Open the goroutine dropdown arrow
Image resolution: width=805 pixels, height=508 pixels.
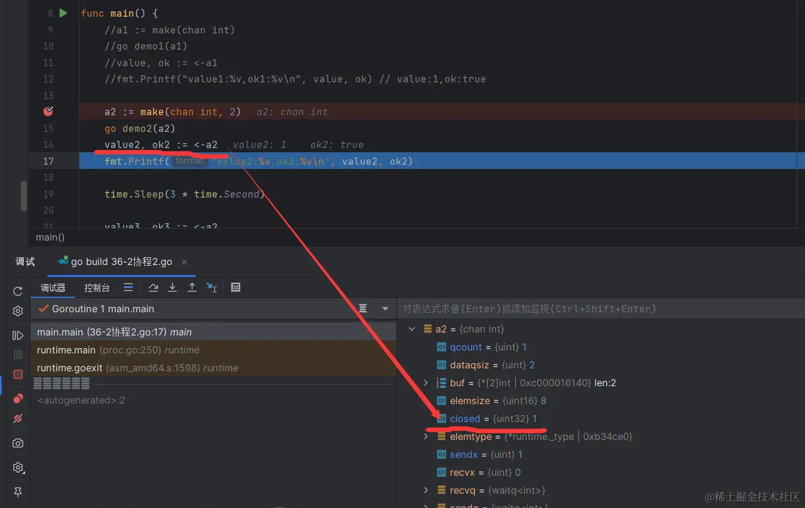[x=385, y=309]
